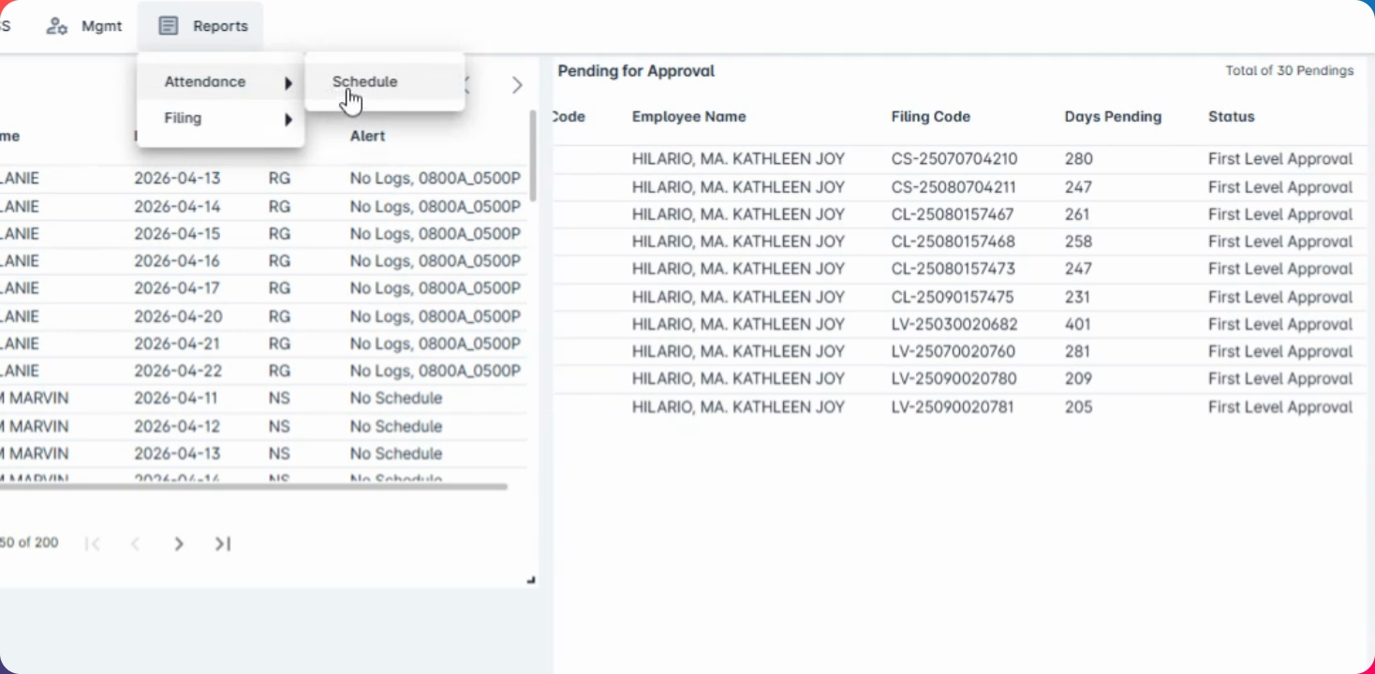Click the Pending for Approval heading
Image resolution: width=1375 pixels, height=674 pixels.
click(x=636, y=71)
